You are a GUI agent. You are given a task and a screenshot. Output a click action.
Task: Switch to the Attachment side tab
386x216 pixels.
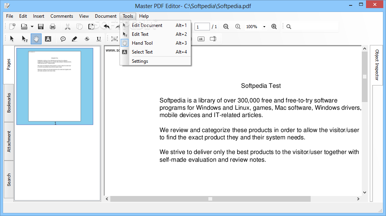pos(9,141)
